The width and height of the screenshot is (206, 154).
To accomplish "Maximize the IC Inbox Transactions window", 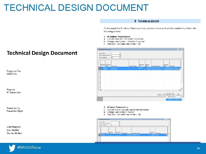I will click(167, 119).
